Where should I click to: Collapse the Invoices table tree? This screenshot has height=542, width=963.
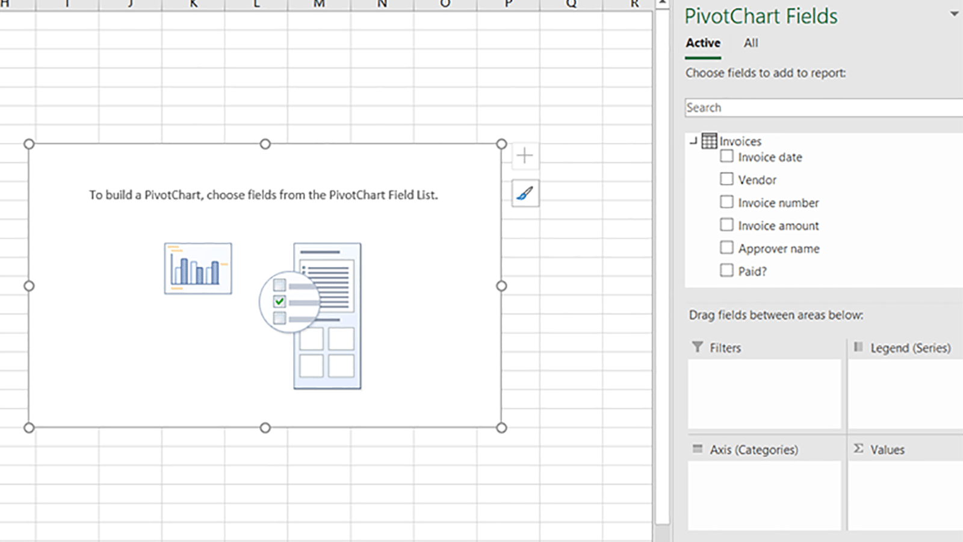[693, 141]
